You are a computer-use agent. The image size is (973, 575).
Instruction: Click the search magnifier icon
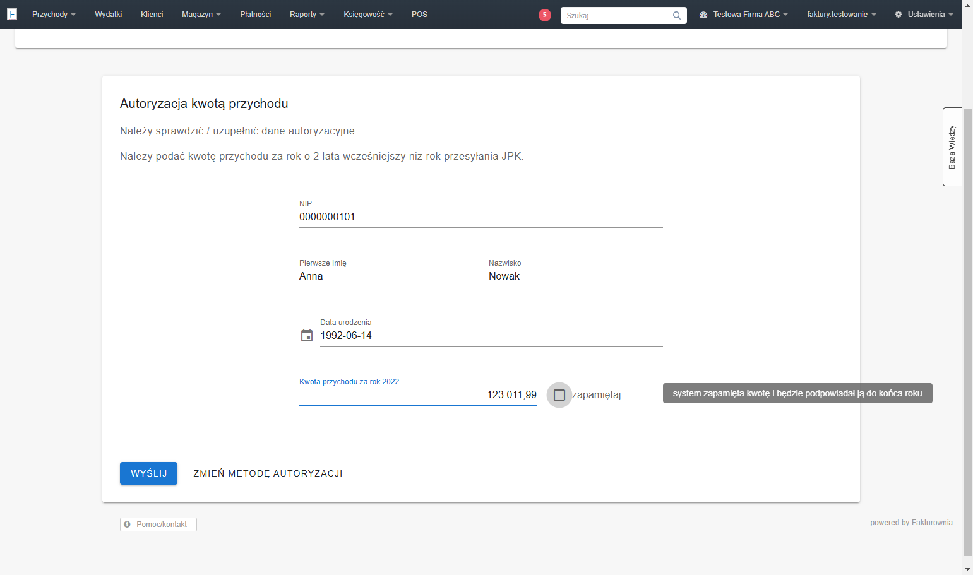point(677,15)
